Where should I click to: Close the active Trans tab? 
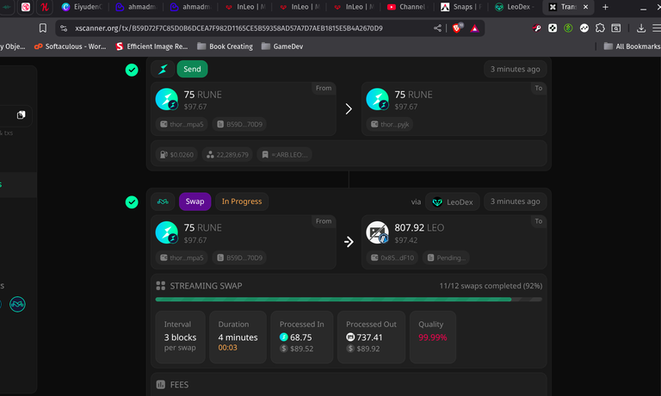pyautogui.click(x=585, y=7)
